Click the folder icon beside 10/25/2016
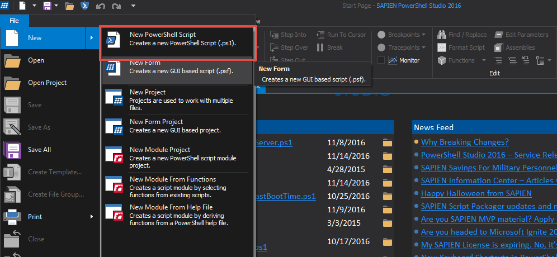 (388, 196)
